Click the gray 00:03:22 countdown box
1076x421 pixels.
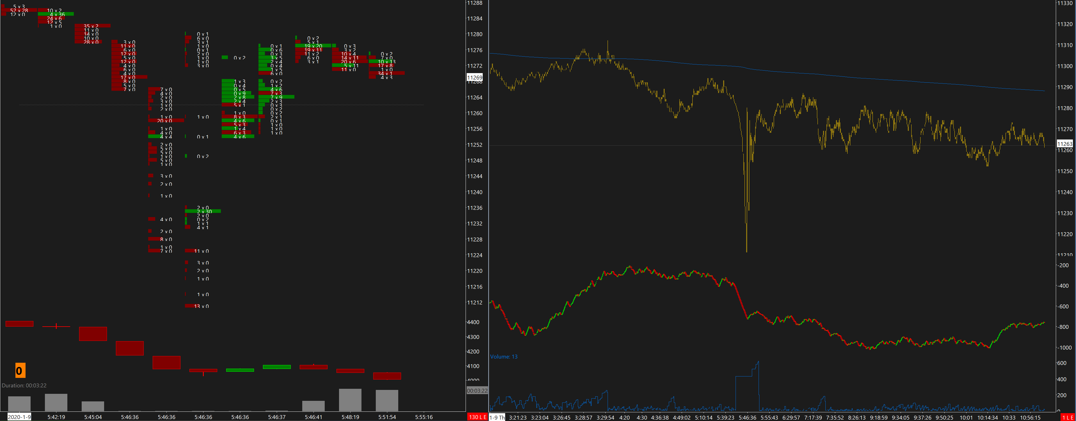477,390
